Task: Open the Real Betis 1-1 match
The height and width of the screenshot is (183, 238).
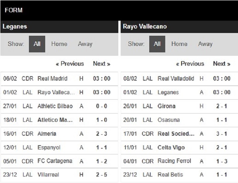Action: point(180,175)
